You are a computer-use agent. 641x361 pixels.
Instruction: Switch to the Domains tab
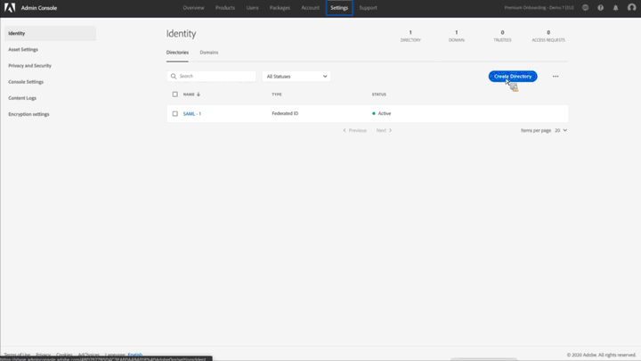209,53
